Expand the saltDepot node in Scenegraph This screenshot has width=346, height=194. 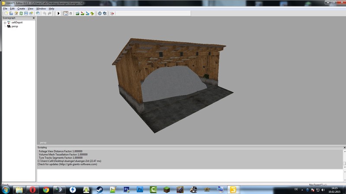pyautogui.click(x=5, y=22)
